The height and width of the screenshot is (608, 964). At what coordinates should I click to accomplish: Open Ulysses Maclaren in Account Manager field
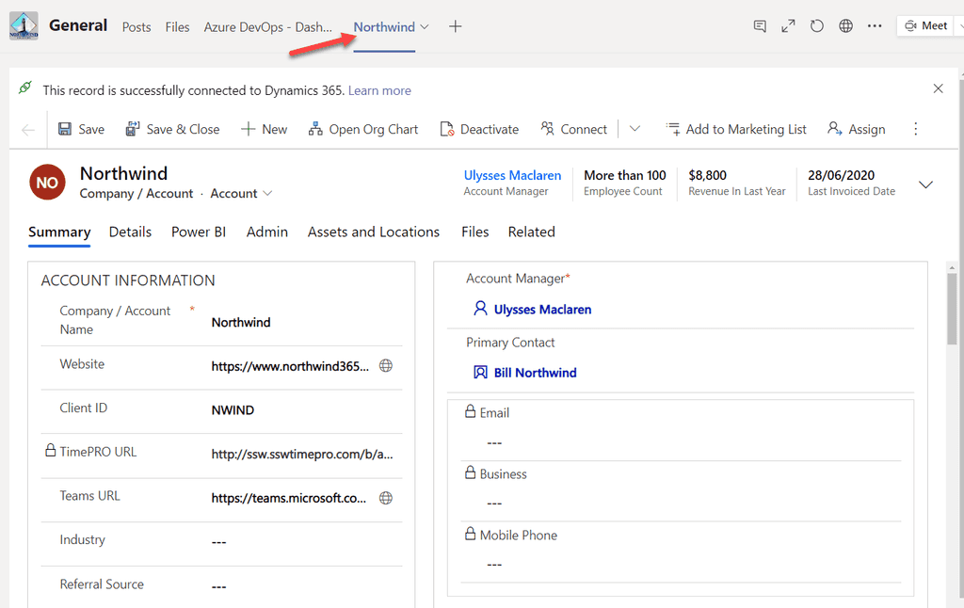tap(542, 310)
